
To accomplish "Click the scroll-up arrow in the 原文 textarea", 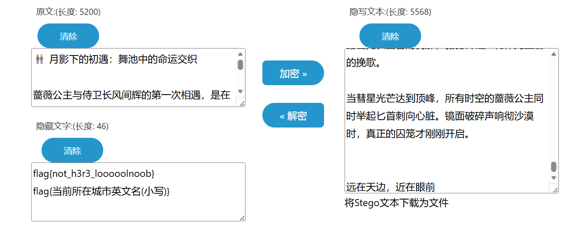I will click(x=241, y=54).
